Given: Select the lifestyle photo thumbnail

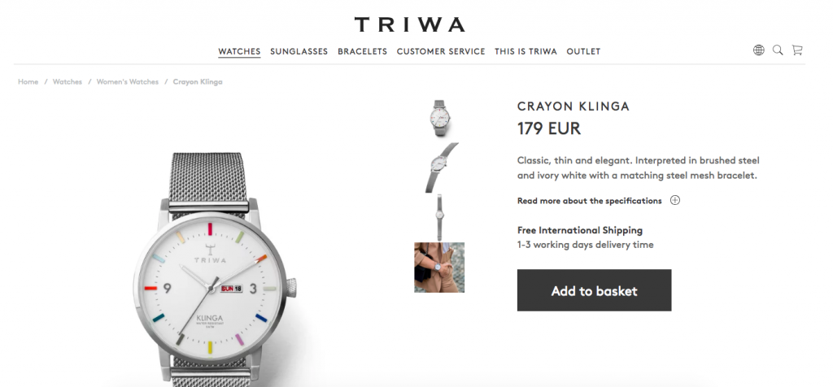Looking at the screenshot, I should 439,267.
